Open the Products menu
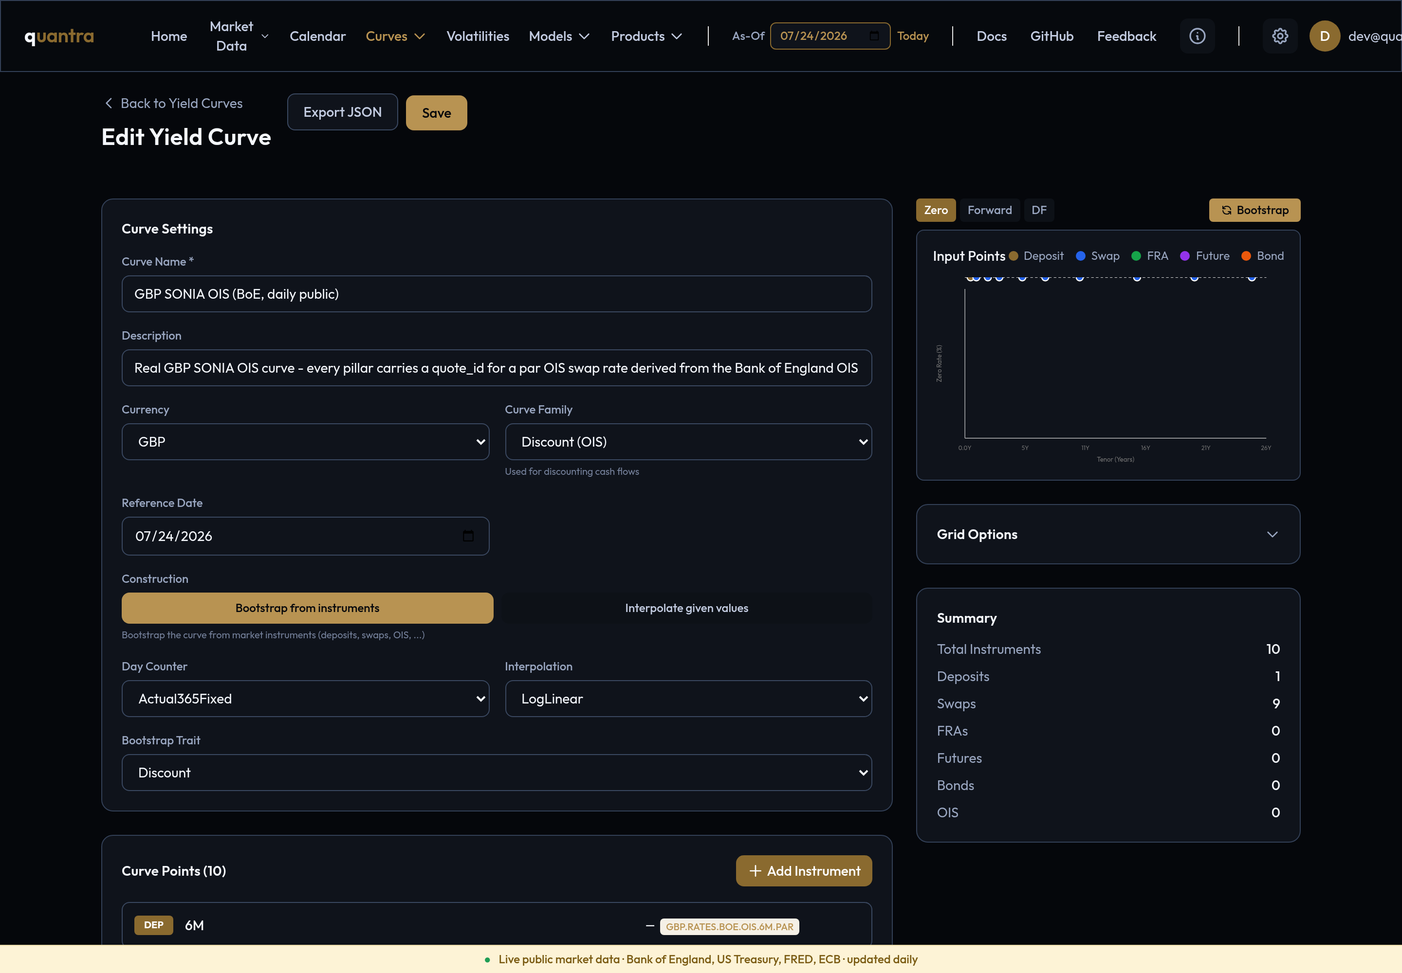Viewport: 1402px width, 973px height. coord(646,36)
